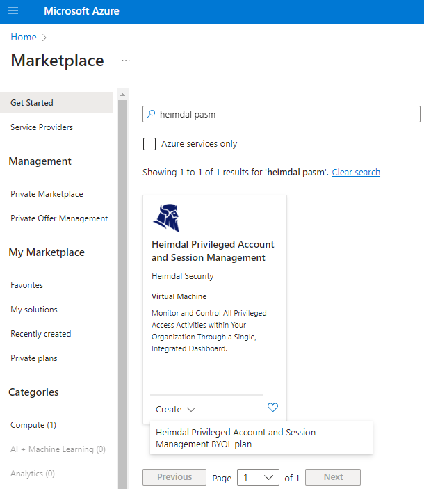Click the Management section heading

coord(40,161)
